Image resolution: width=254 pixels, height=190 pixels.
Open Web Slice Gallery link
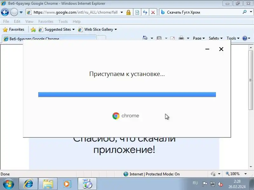click(x=97, y=29)
